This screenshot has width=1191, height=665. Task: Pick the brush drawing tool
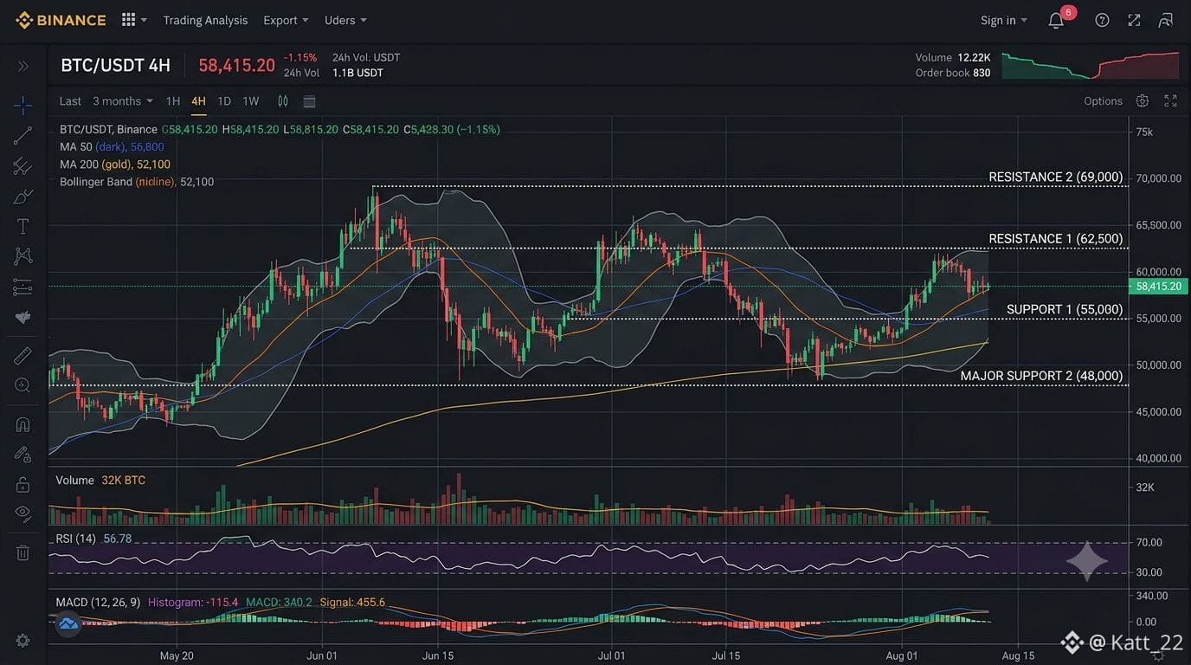tap(23, 196)
